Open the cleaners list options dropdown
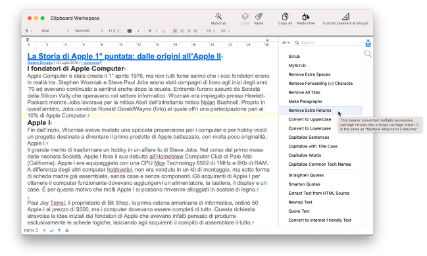The height and width of the screenshot is (256, 427). pos(286,43)
